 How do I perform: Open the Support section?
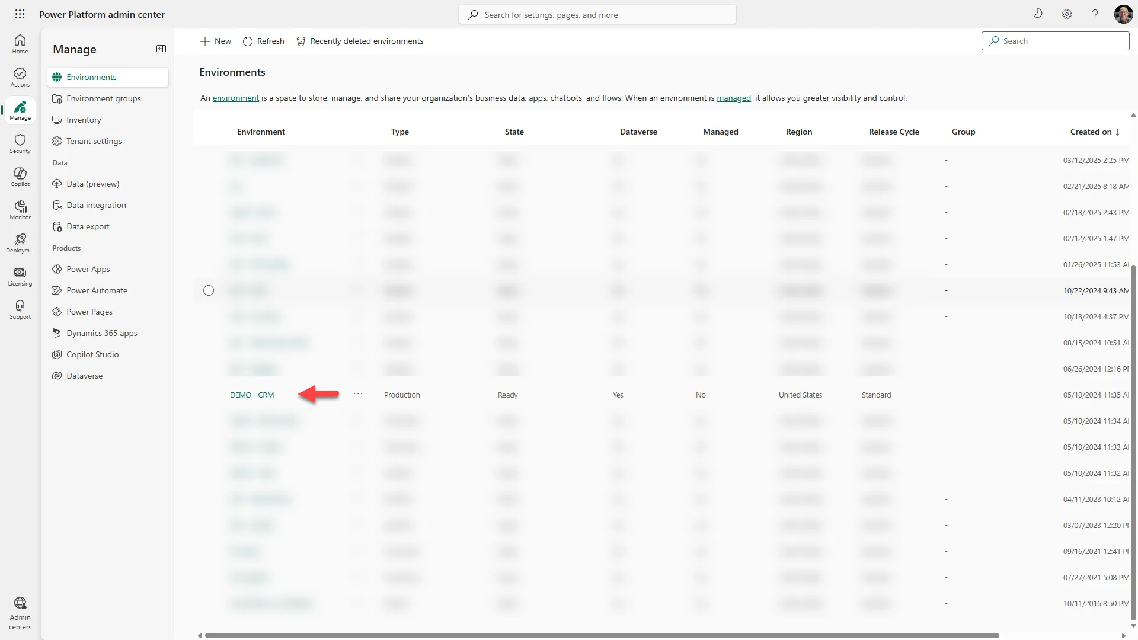pos(20,309)
